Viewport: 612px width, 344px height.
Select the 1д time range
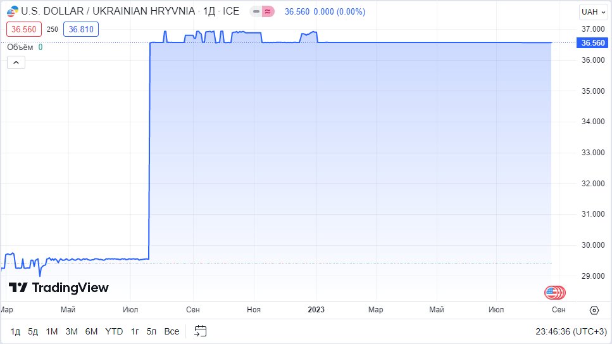pos(15,331)
